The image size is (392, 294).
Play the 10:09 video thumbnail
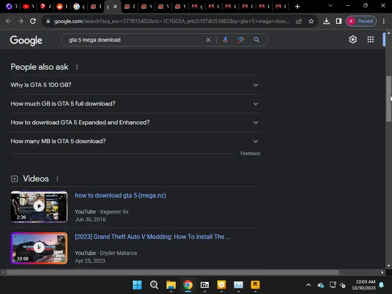click(39, 248)
